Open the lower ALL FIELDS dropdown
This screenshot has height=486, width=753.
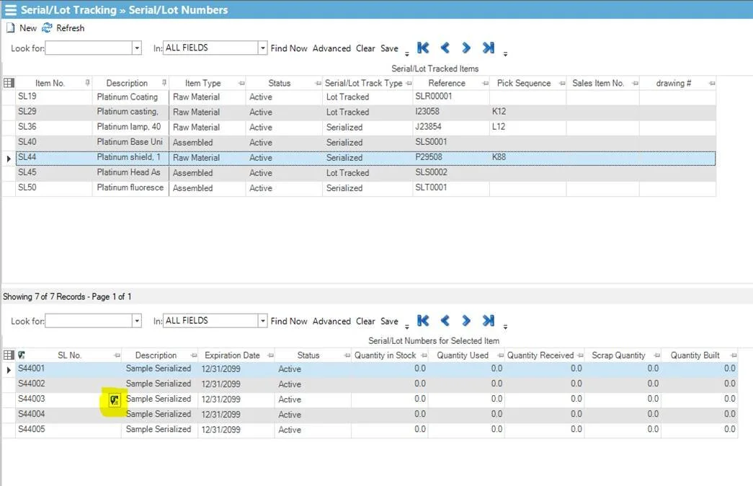pyautogui.click(x=262, y=321)
